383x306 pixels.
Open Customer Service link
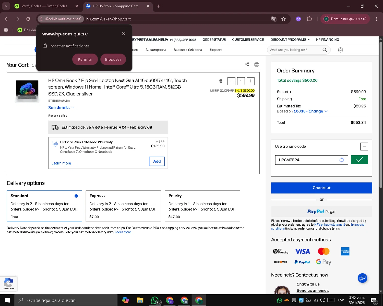coord(248,40)
